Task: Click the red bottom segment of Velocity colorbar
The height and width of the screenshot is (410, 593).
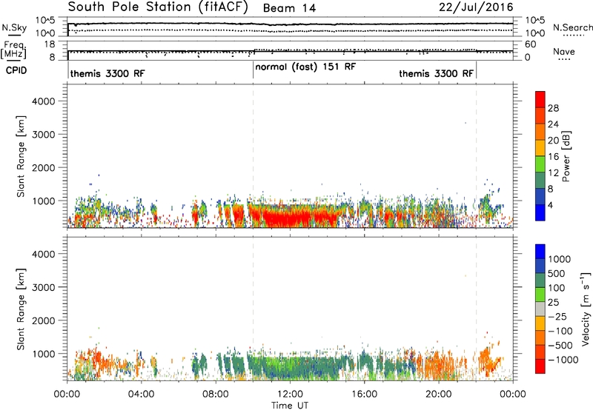Action: (540, 366)
